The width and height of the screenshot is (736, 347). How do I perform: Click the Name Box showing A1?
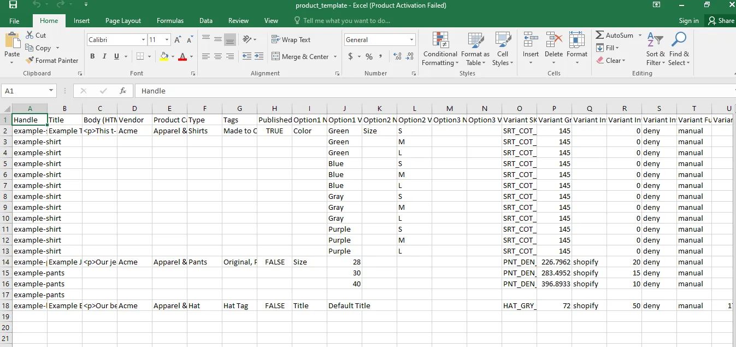tap(29, 91)
